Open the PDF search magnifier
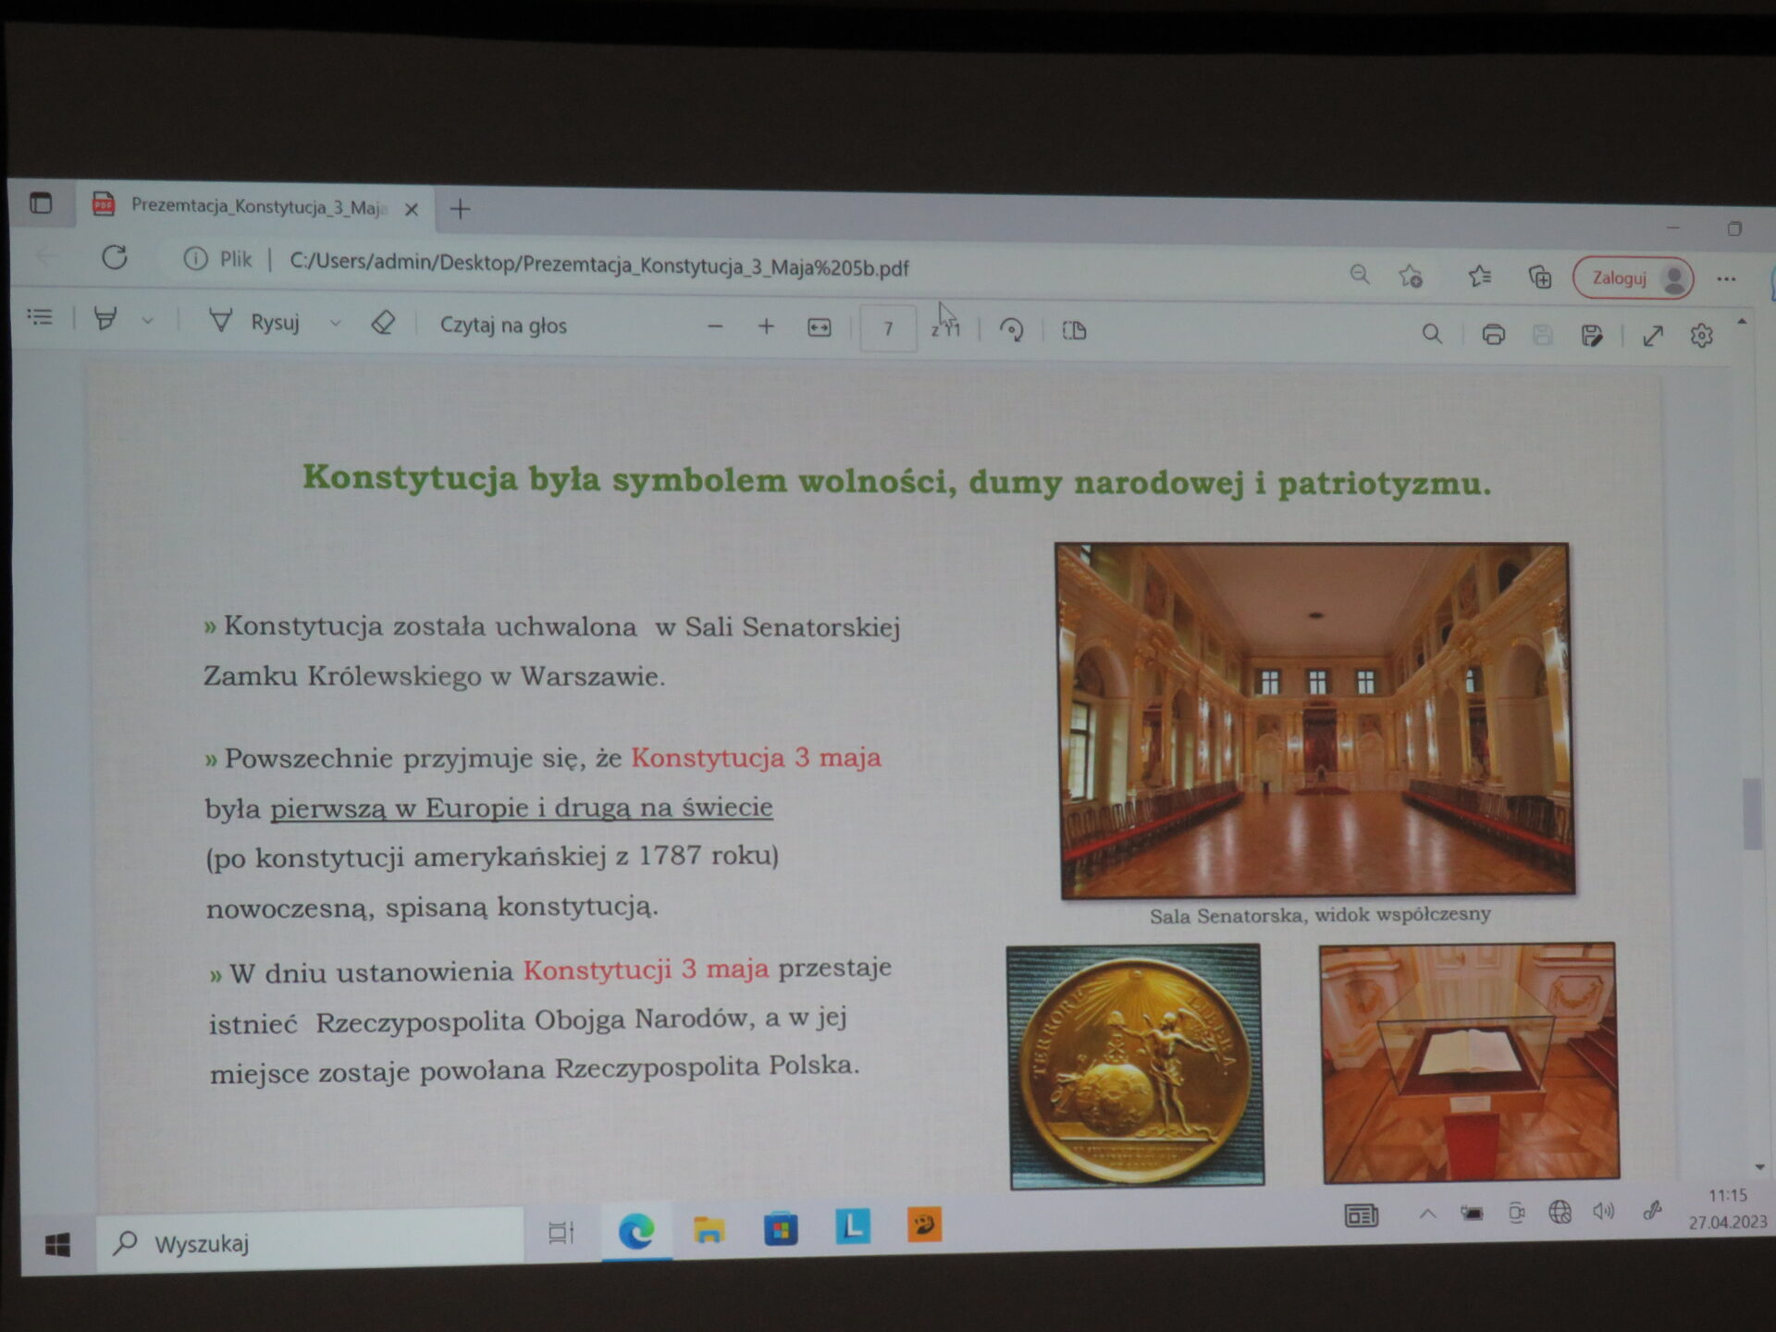Viewport: 1776px width, 1332px height. click(x=1431, y=334)
